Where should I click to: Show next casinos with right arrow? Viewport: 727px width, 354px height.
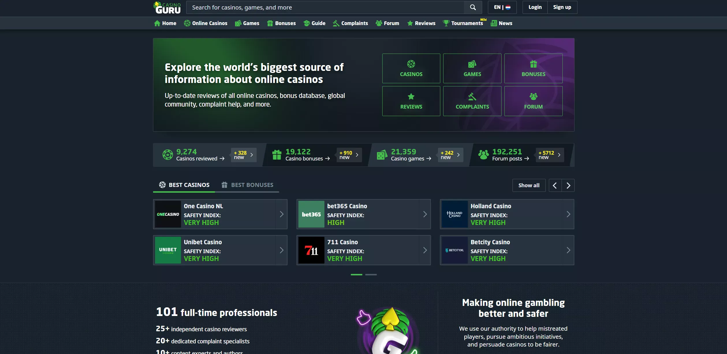(x=568, y=185)
